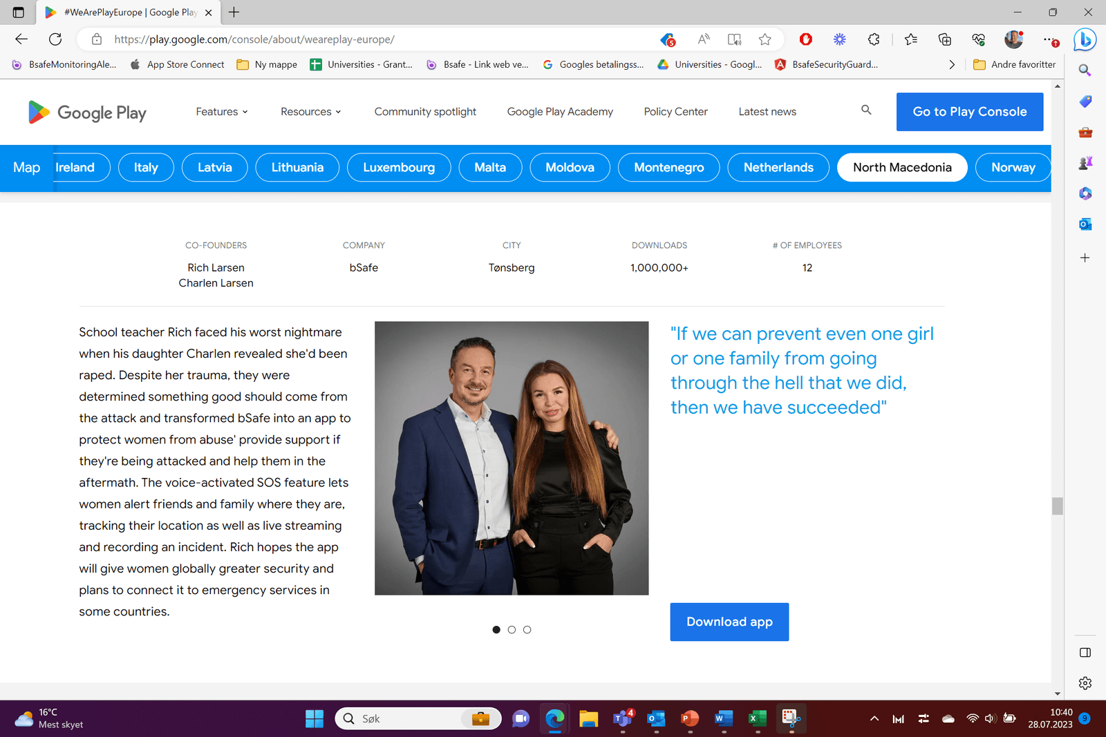The width and height of the screenshot is (1106, 737).
Task: Show hidden icons in the system tray
Action: tap(874, 718)
